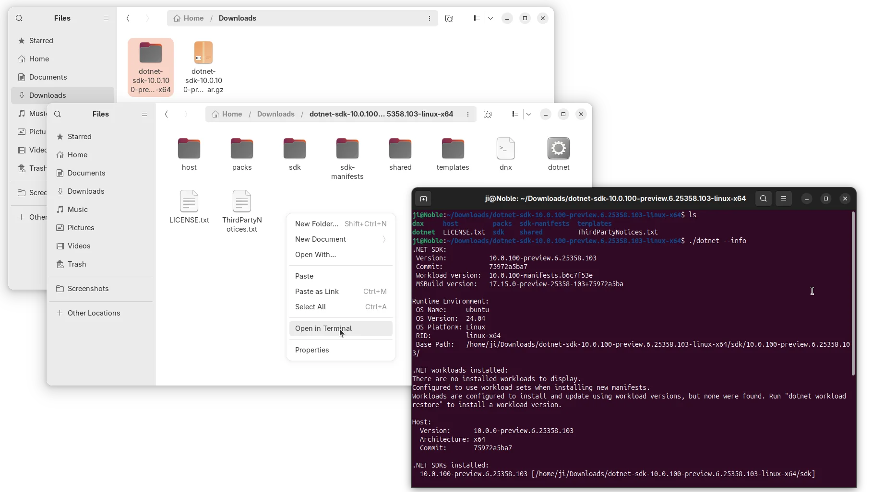The width and height of the screenshot is (872, 492).
Task: Expand New Document submenu
Action: click(341, 239)
